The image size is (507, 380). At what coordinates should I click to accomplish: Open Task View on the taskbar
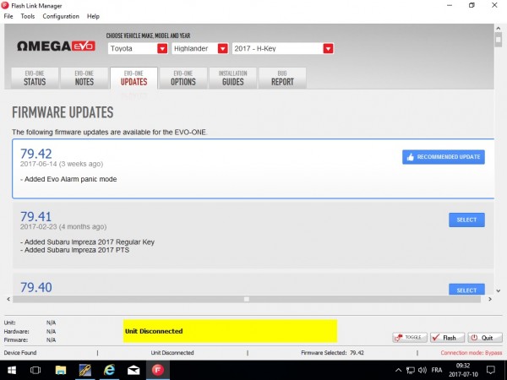pyautogui.click(x=35, y=370)
